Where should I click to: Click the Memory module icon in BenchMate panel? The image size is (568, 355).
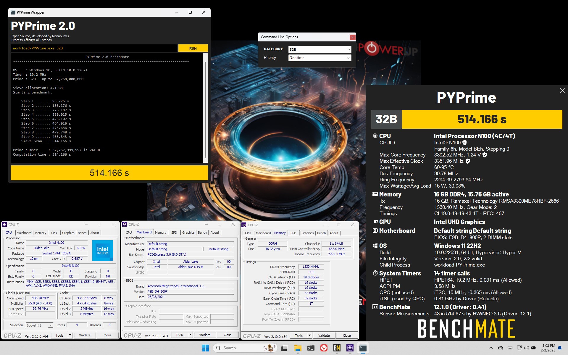pos(375,194)
